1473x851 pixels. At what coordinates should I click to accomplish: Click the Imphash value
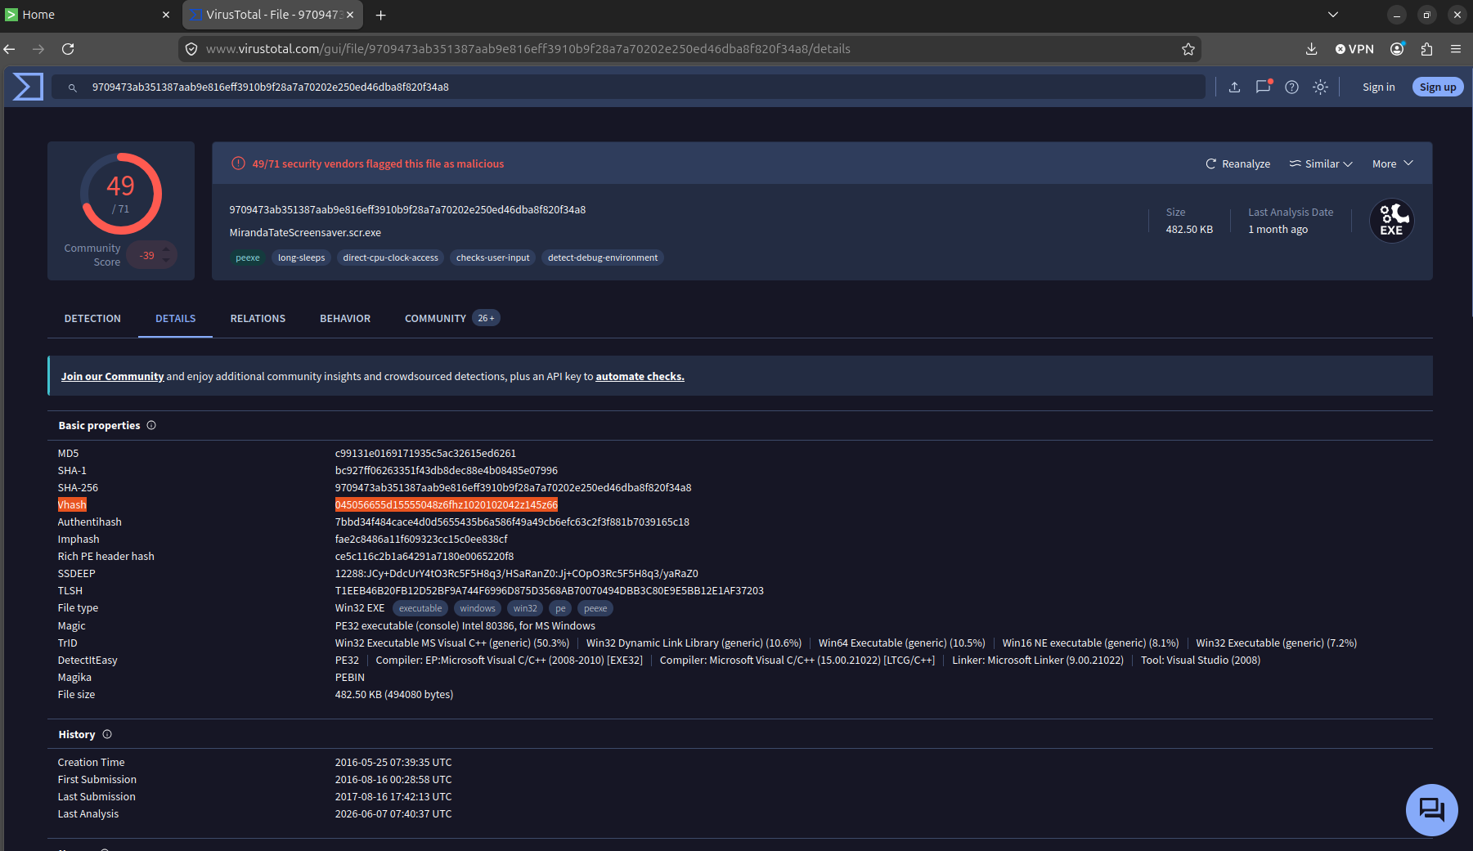(x=421, y=539)
